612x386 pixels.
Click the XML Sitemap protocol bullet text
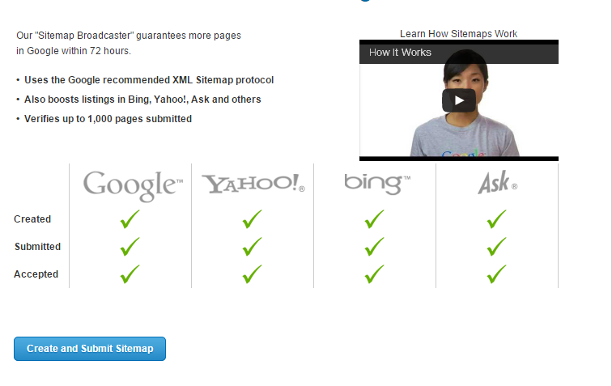(x=149, y=80)
